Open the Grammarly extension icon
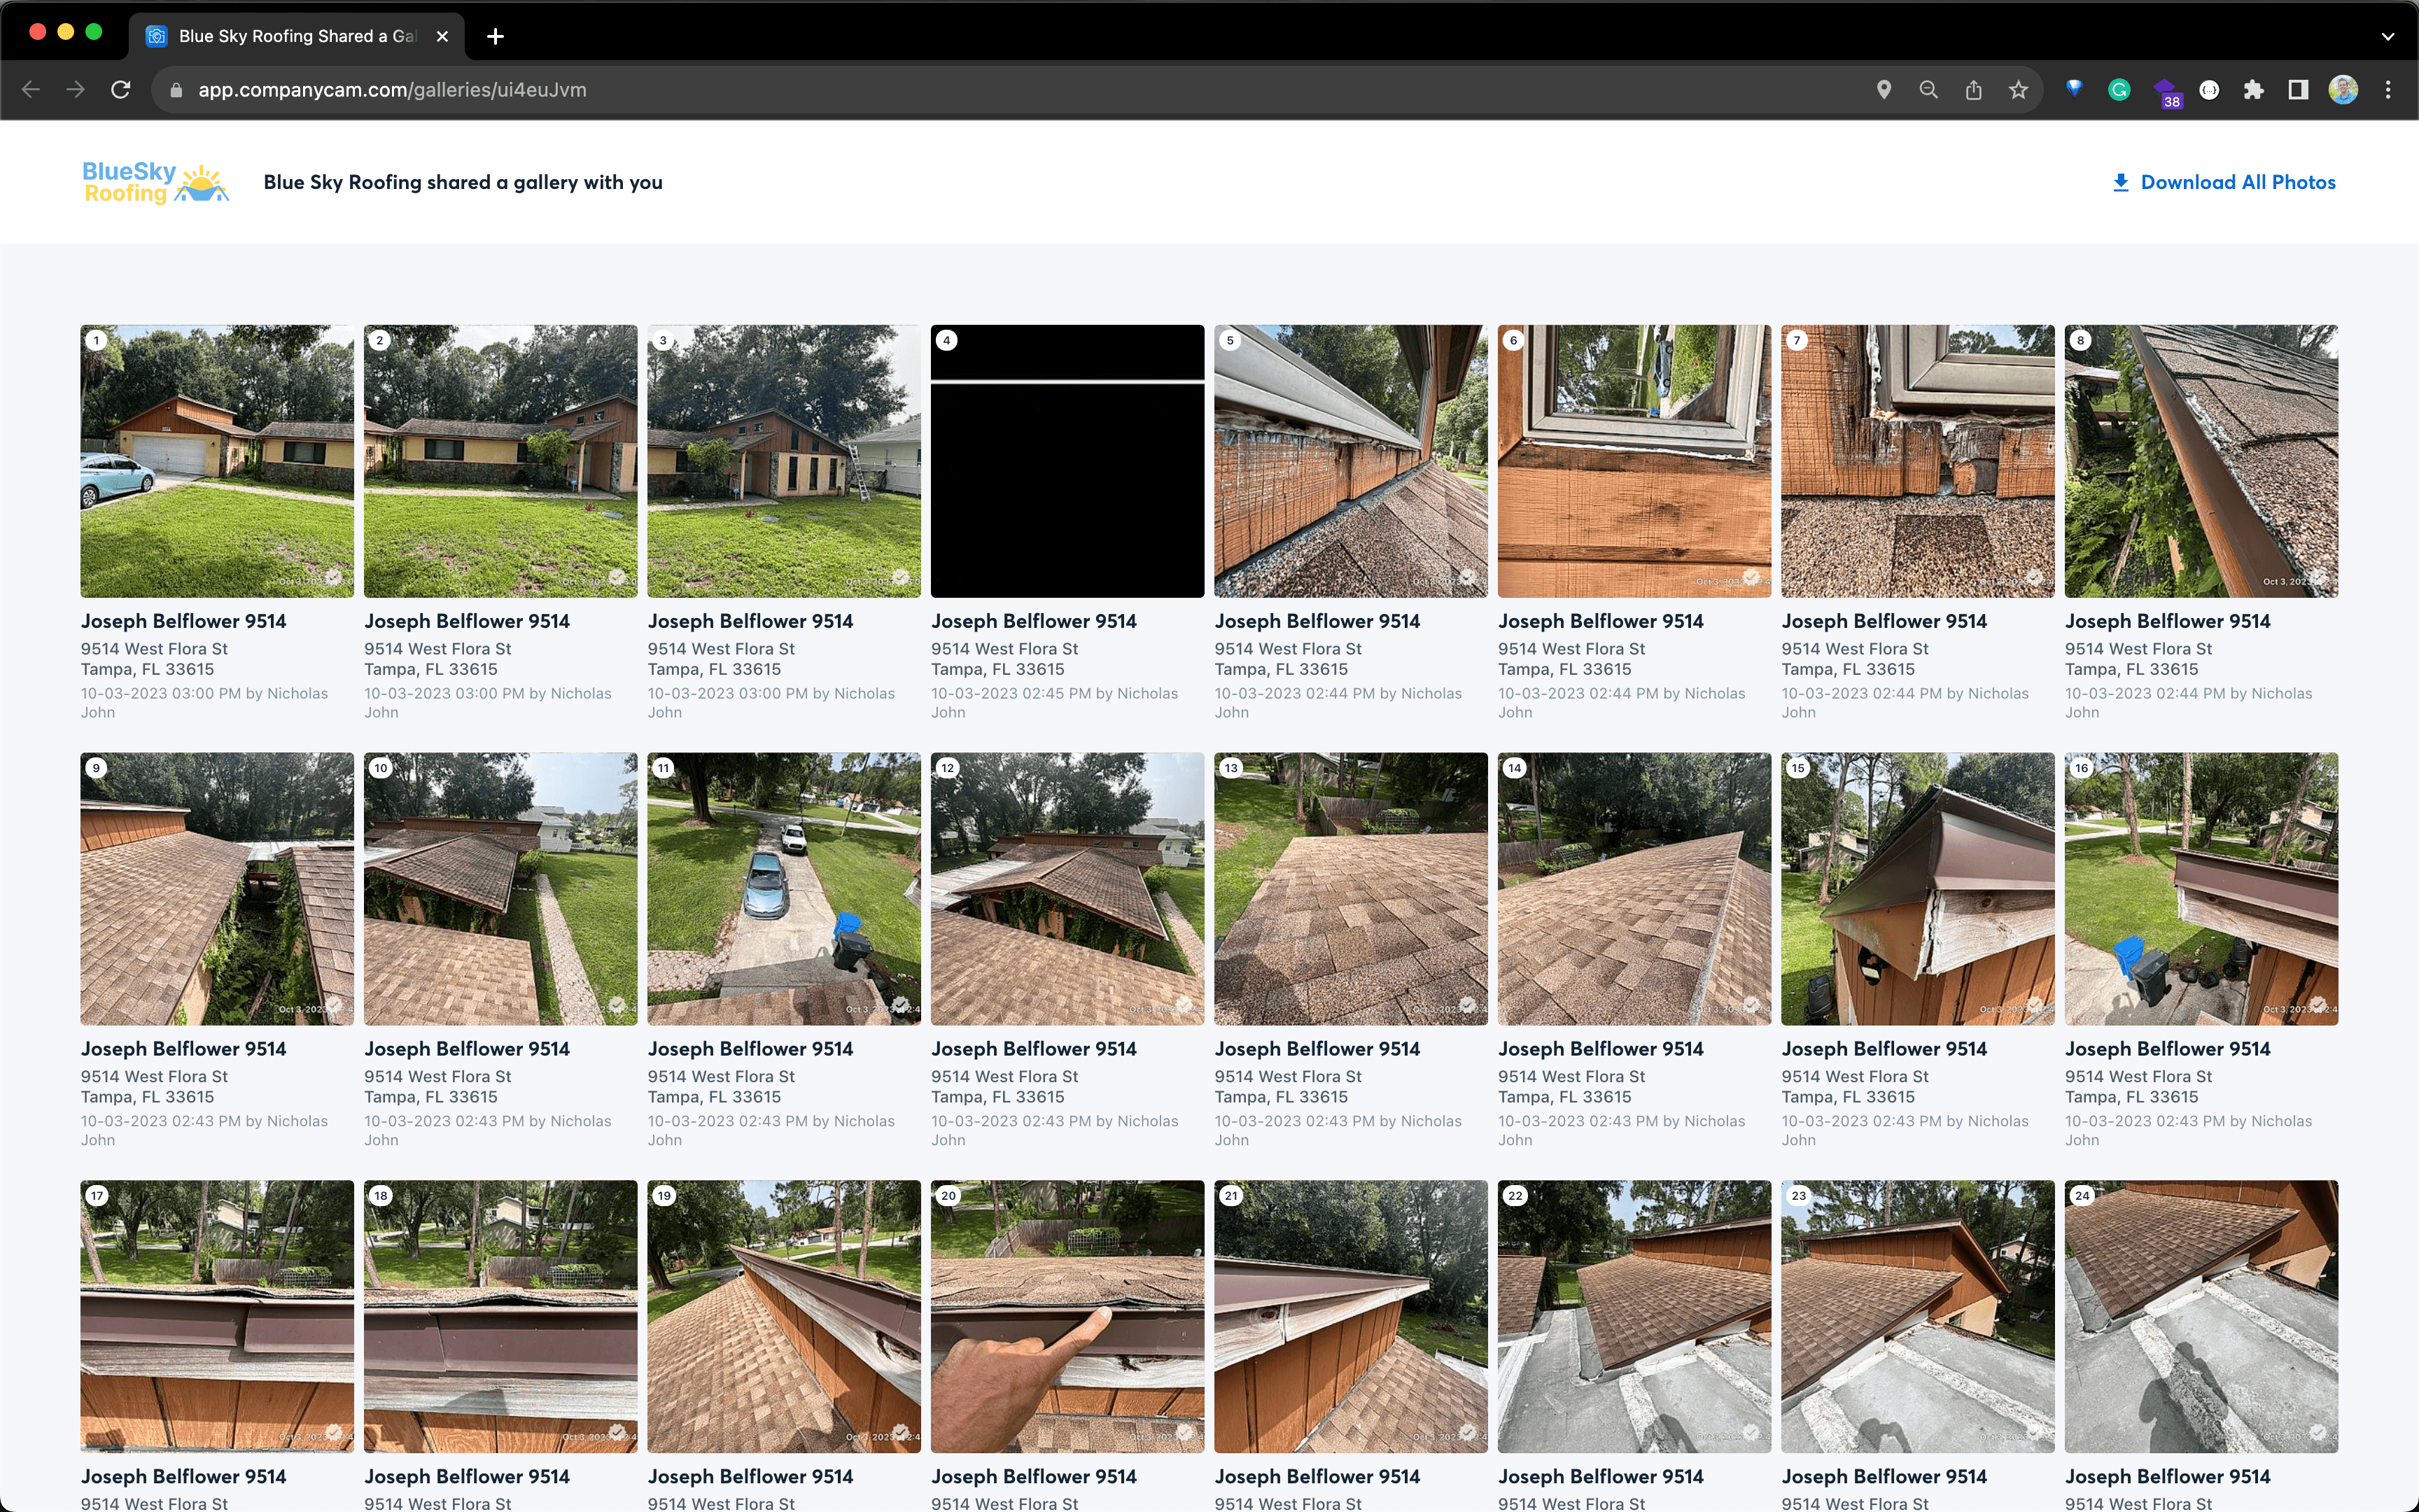This screenshot has width=2419, height=1512. (2118, 90)
